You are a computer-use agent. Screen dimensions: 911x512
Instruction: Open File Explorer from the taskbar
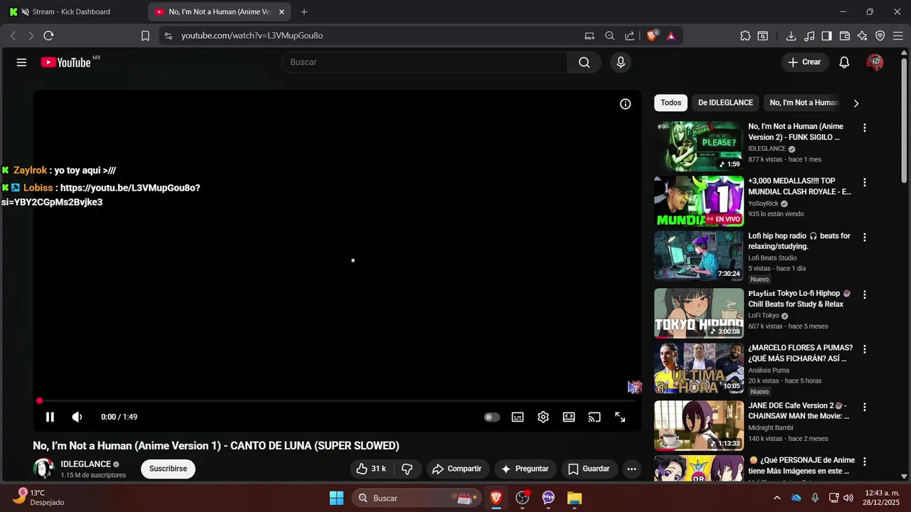(574, 498)
